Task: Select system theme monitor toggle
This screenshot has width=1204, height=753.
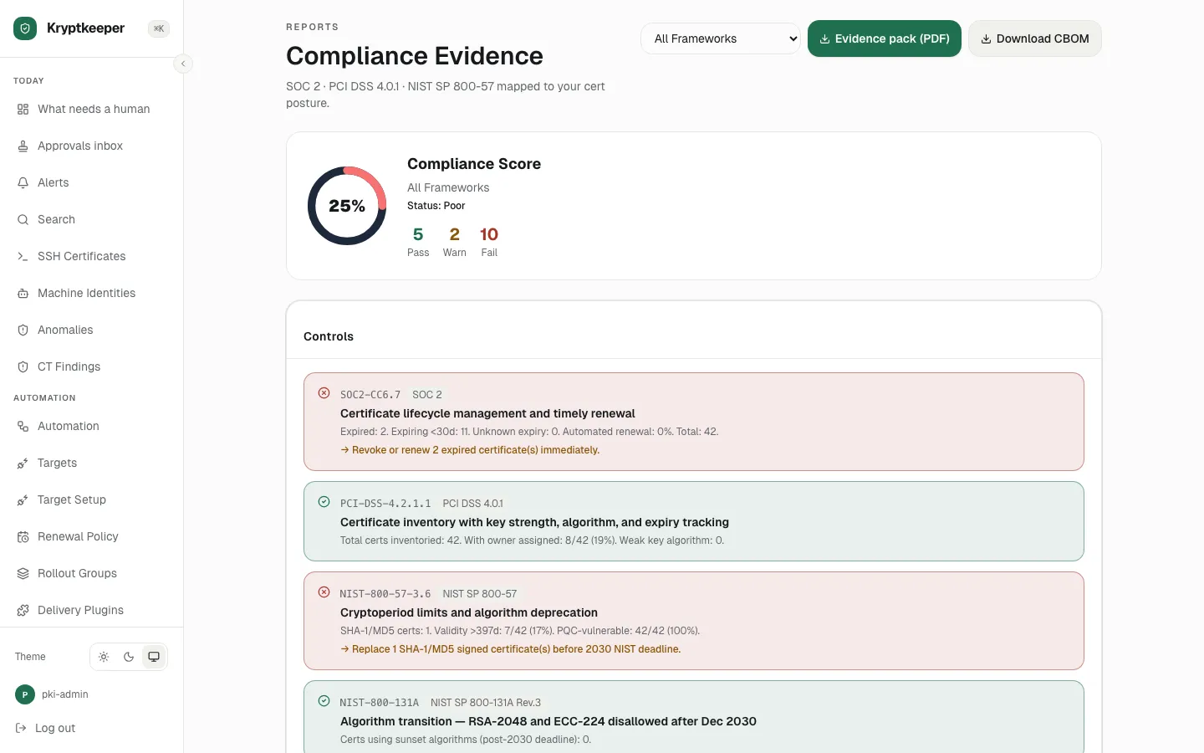Action: [x=154, y=657]
